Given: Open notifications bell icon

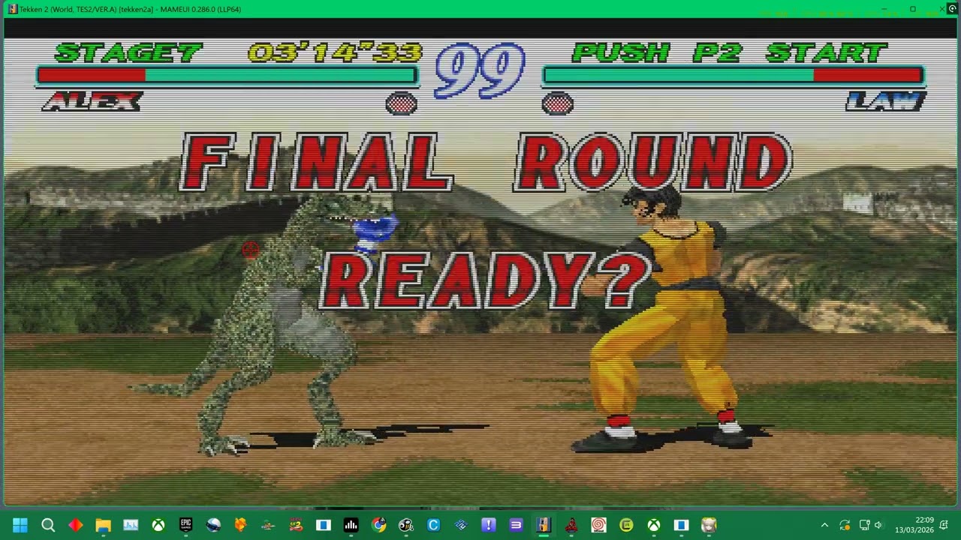Looking at the screenshot, I should point(944,525).
